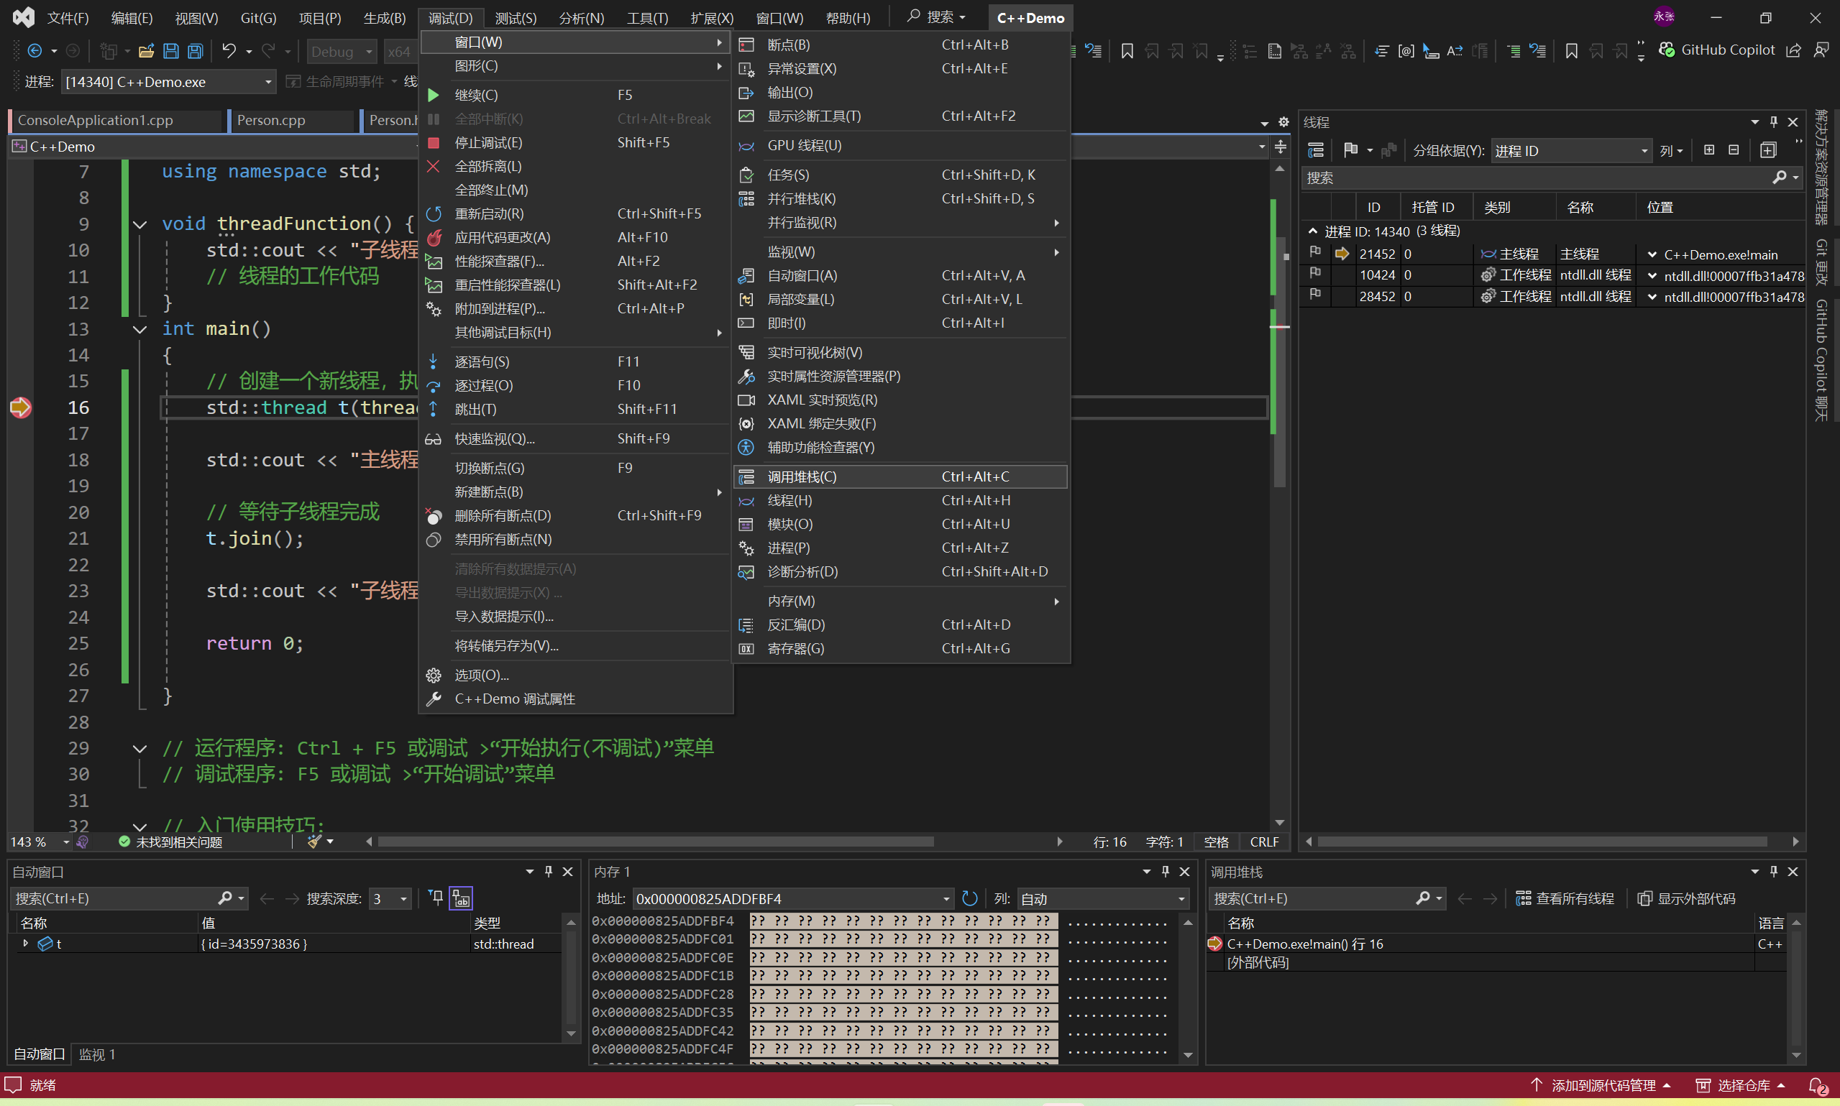Open Parallel Stacks (并行堆栈) window
This screenshot has width=1840, height=1106.
point(902,199)
